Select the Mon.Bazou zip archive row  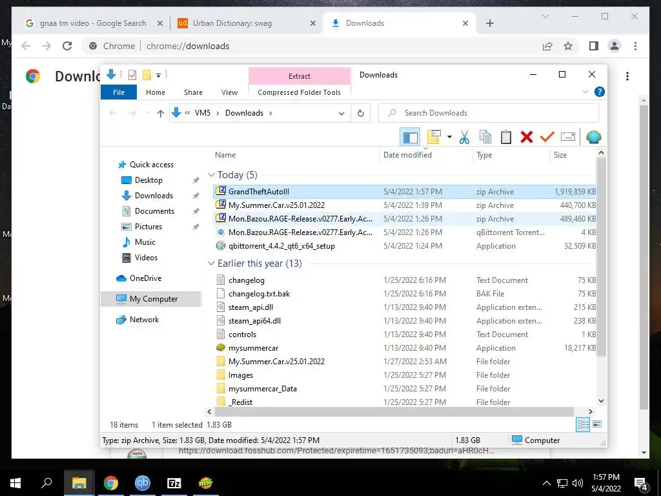pos(405,219)
